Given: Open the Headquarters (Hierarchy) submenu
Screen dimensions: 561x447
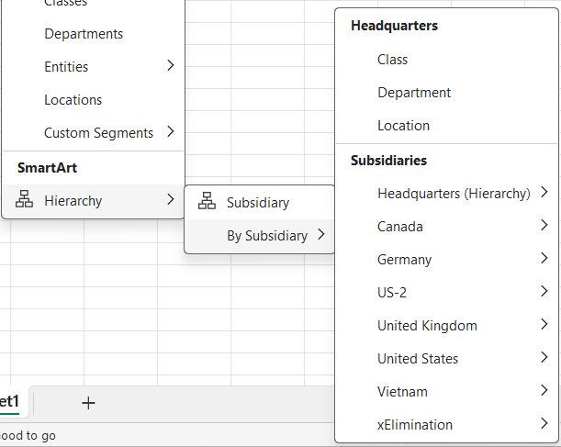Looking at the screenshot, I should pyautogui.click(x=454, y=194).
